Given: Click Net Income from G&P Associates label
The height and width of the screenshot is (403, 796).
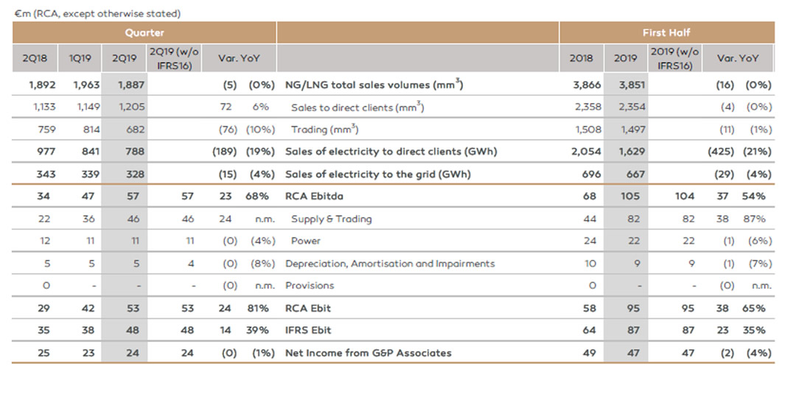Looking at the screenshot, I should point(368,353).
